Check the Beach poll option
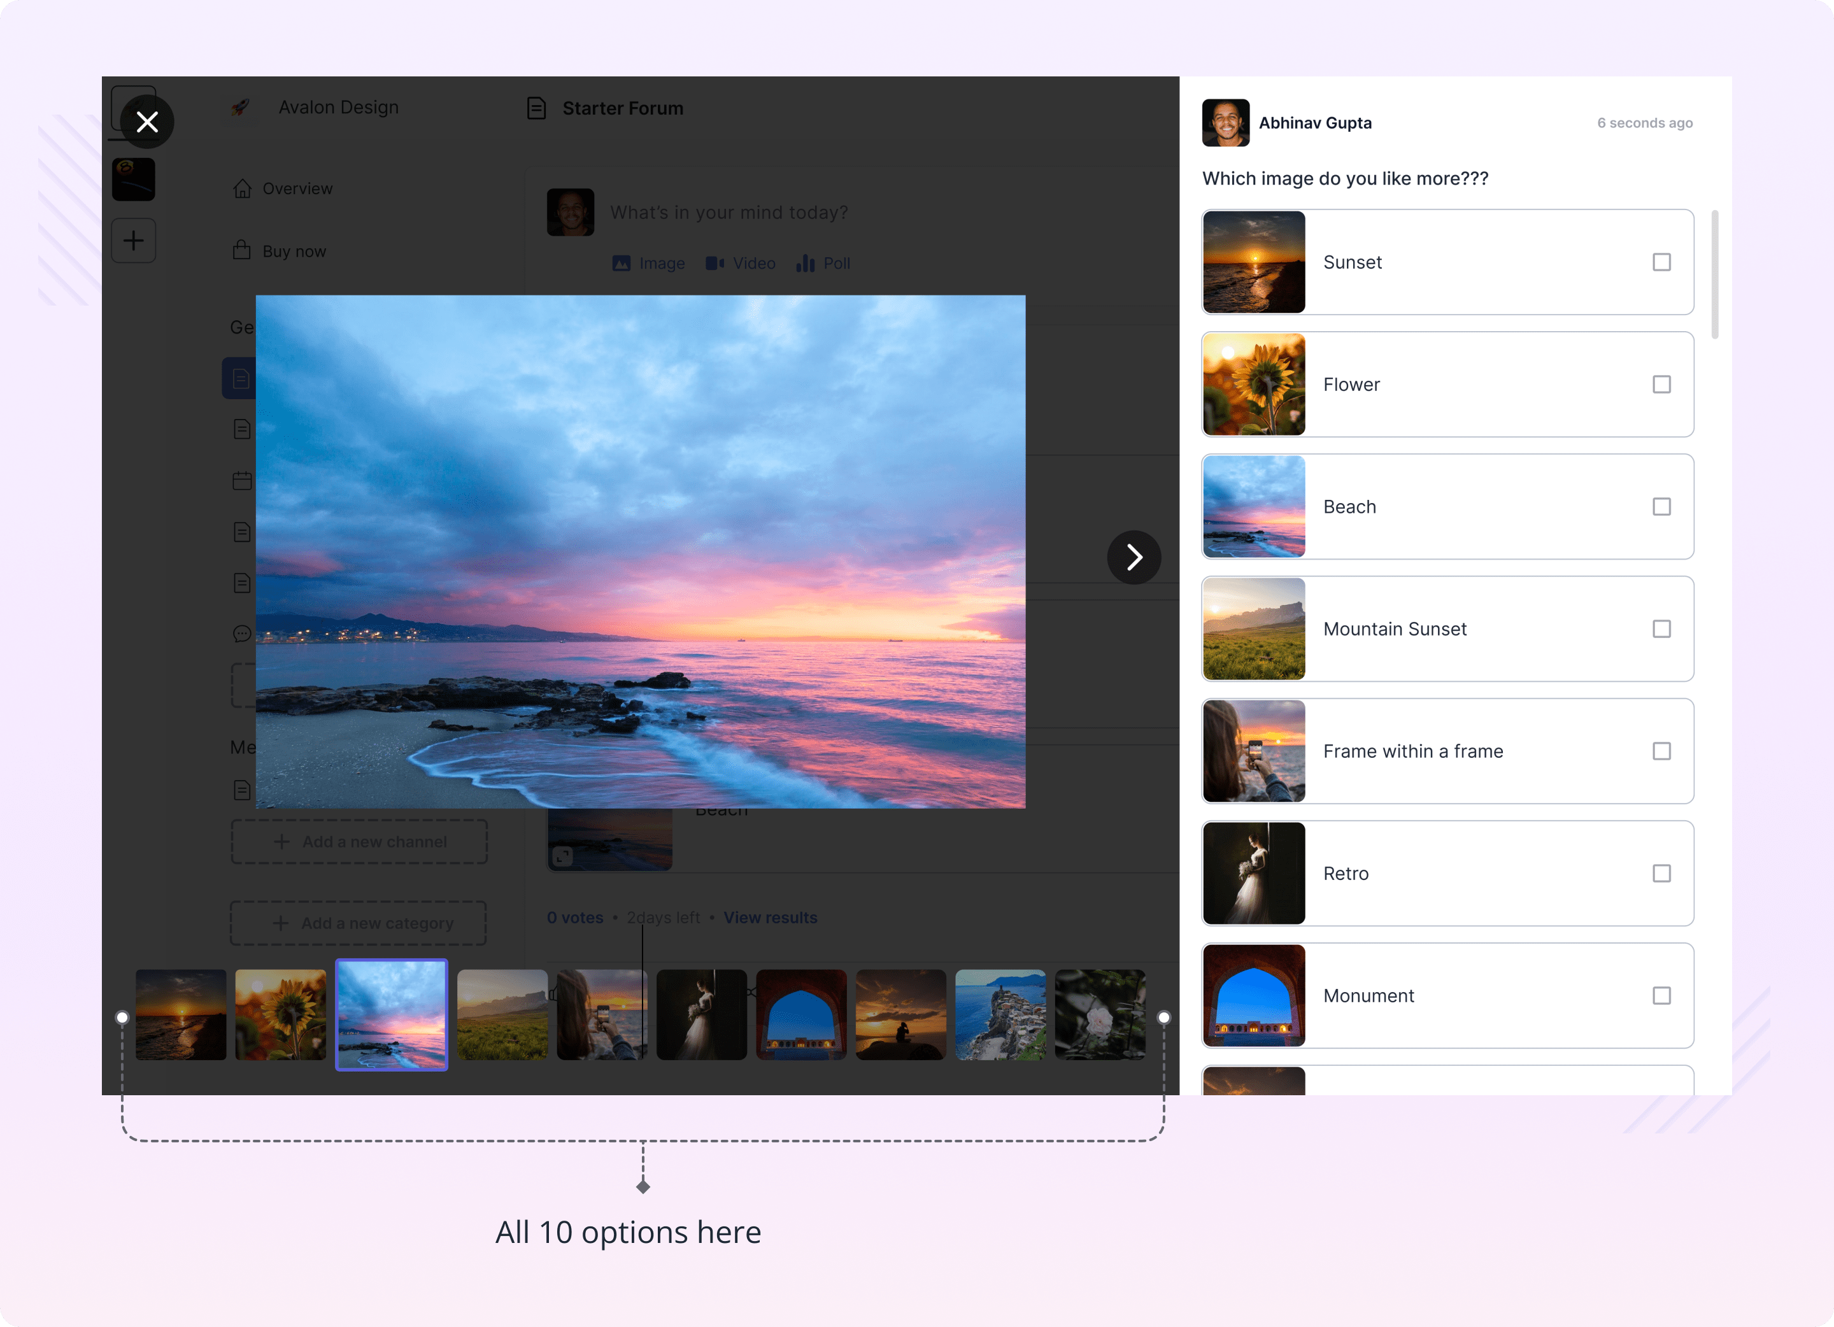This screenshot has width=1834, height=1327. [x=1662, y=506]
